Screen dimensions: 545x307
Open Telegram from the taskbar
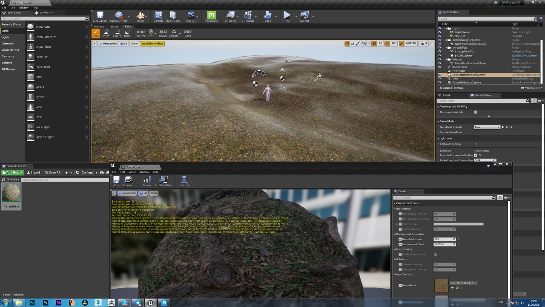click(138, 302)
